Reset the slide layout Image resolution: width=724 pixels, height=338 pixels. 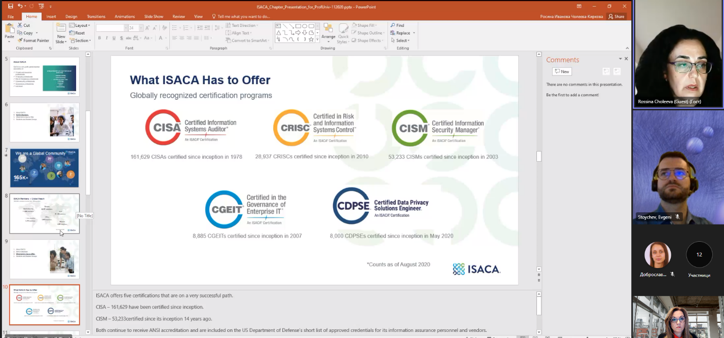(77, 33)
